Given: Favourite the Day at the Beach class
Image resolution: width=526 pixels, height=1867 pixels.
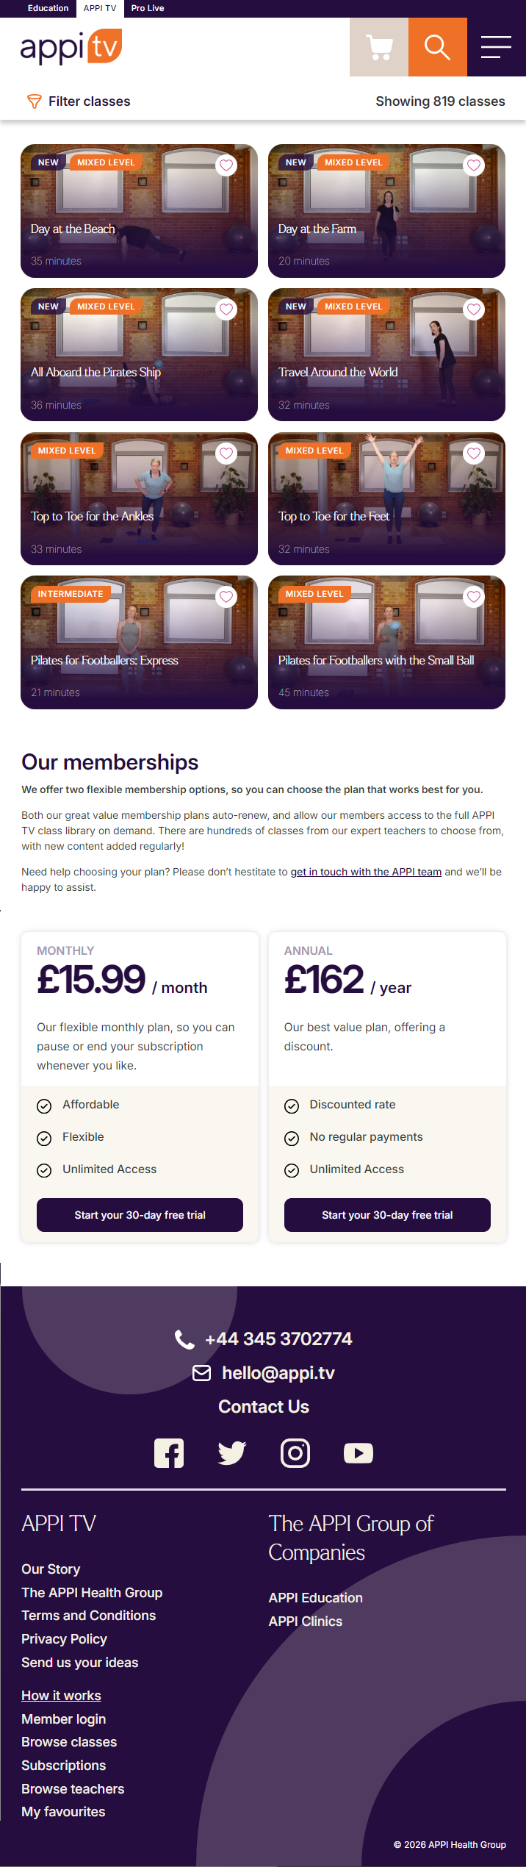Looking at the screenshot, I should point(226,165).
